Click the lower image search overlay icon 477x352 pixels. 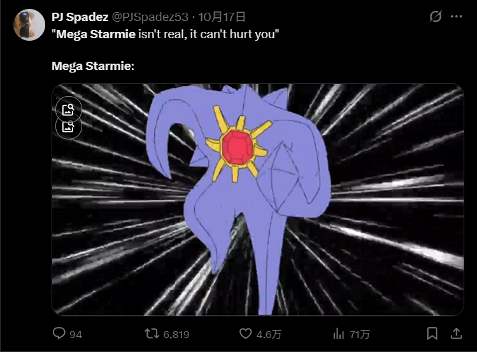coord(68,127)
